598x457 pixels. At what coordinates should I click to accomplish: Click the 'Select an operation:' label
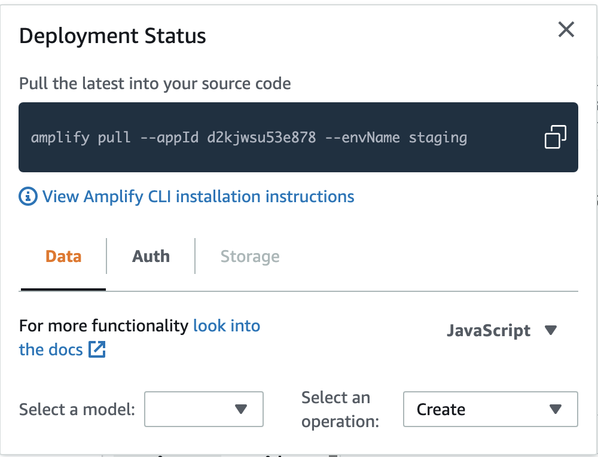click(340, 409)
